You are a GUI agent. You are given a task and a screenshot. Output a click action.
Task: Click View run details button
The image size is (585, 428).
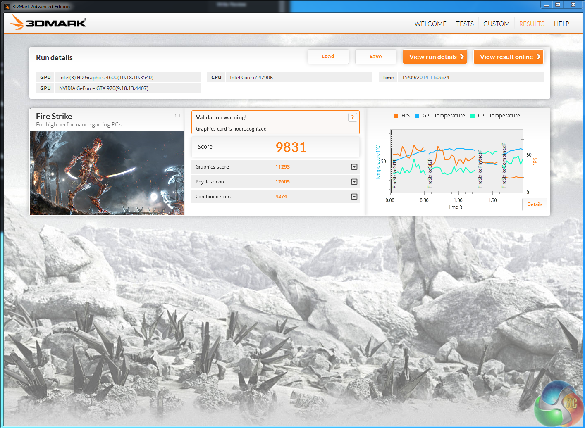coord(435,57)
